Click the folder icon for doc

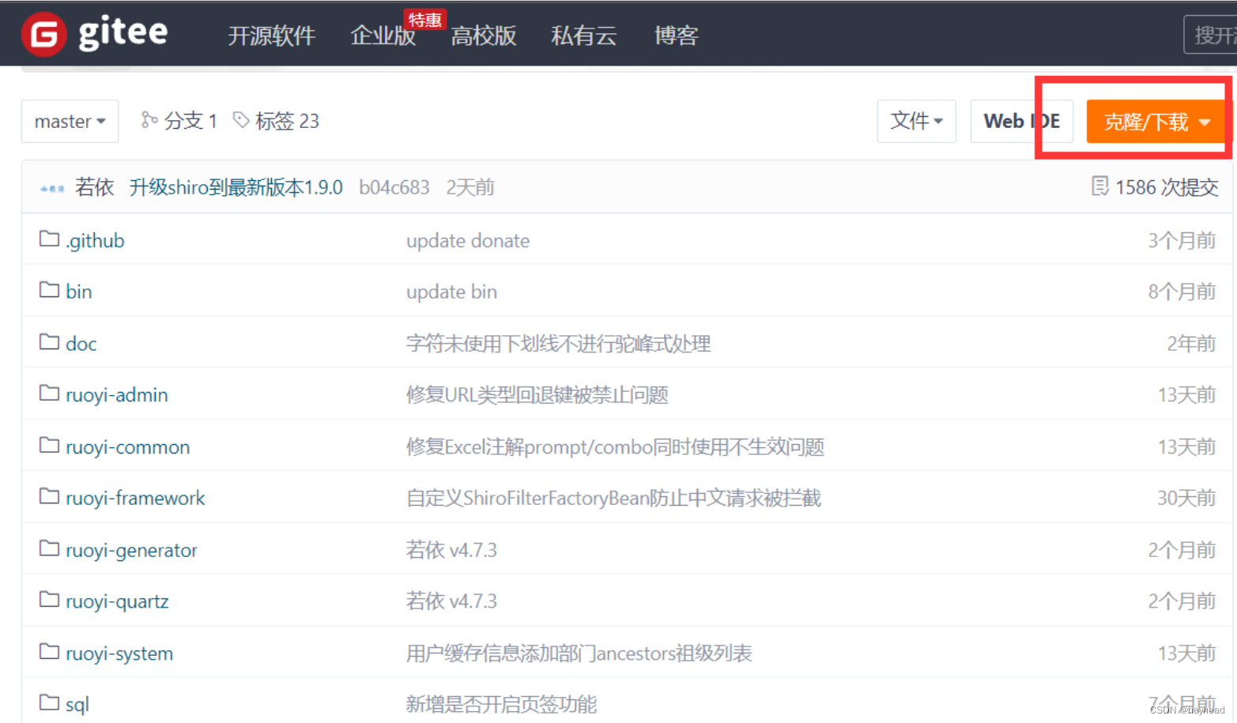click(49, 342)
